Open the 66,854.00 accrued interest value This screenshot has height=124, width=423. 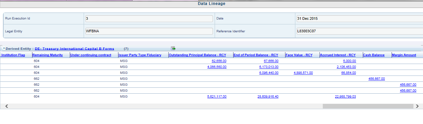click(x=349, y=73)
